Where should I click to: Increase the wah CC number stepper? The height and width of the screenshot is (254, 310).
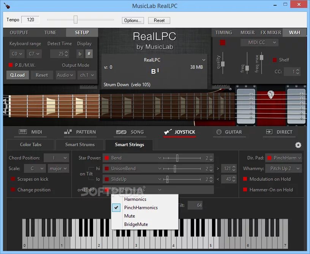click(x=297, y=70)
